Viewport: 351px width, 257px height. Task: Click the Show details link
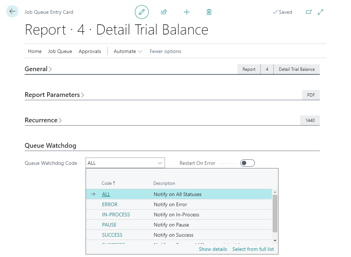coord(213,249)
